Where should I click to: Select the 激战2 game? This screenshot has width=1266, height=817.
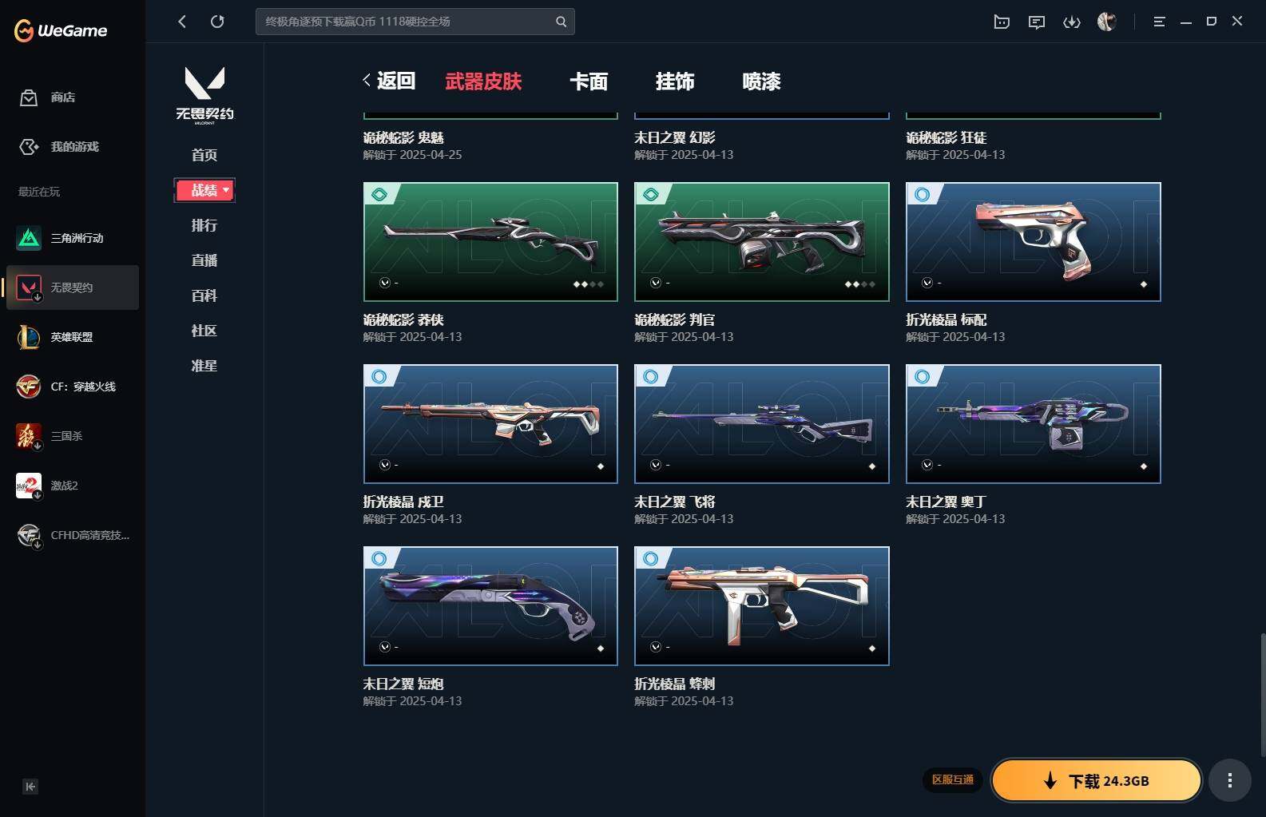(72, 486)
